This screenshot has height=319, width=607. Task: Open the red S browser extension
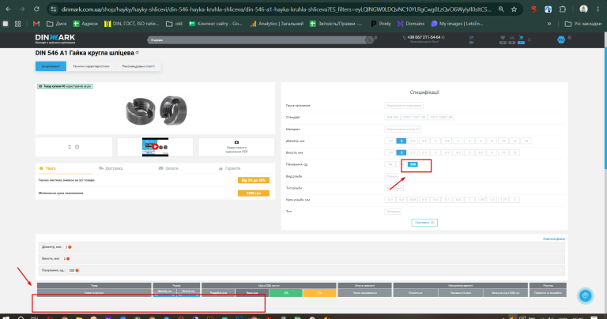534,9
